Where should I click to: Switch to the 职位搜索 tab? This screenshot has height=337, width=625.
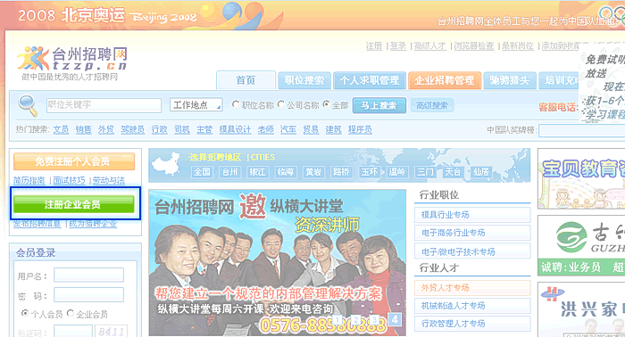pyautogui.click(x=304, y=80)
